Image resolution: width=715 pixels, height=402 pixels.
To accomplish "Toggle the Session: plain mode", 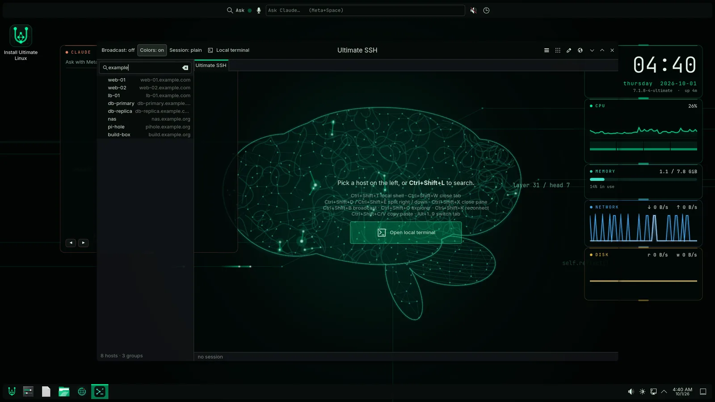I will tap(185, 50).
